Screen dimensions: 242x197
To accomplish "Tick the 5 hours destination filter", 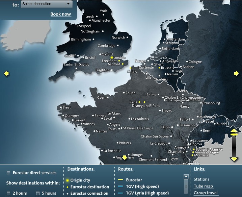I will coord(38,193).
